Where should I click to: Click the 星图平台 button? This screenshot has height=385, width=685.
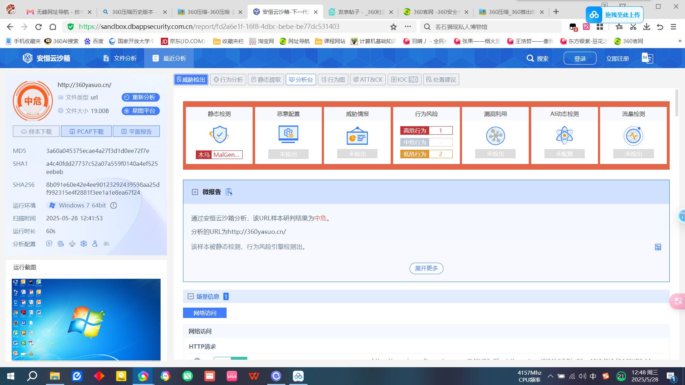(x=141, y=111)
